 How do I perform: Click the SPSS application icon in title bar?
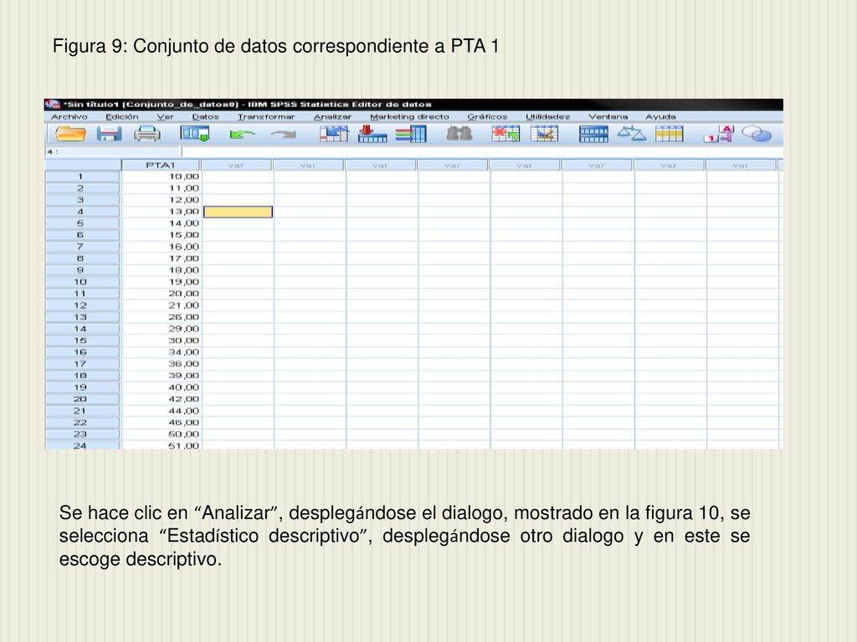point(53,104)
